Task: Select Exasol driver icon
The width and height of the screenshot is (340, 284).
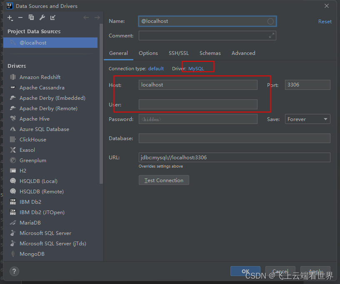Action: (x=13, y=150)
